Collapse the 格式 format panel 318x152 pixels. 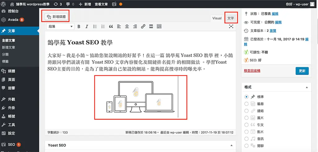(307, 87)
